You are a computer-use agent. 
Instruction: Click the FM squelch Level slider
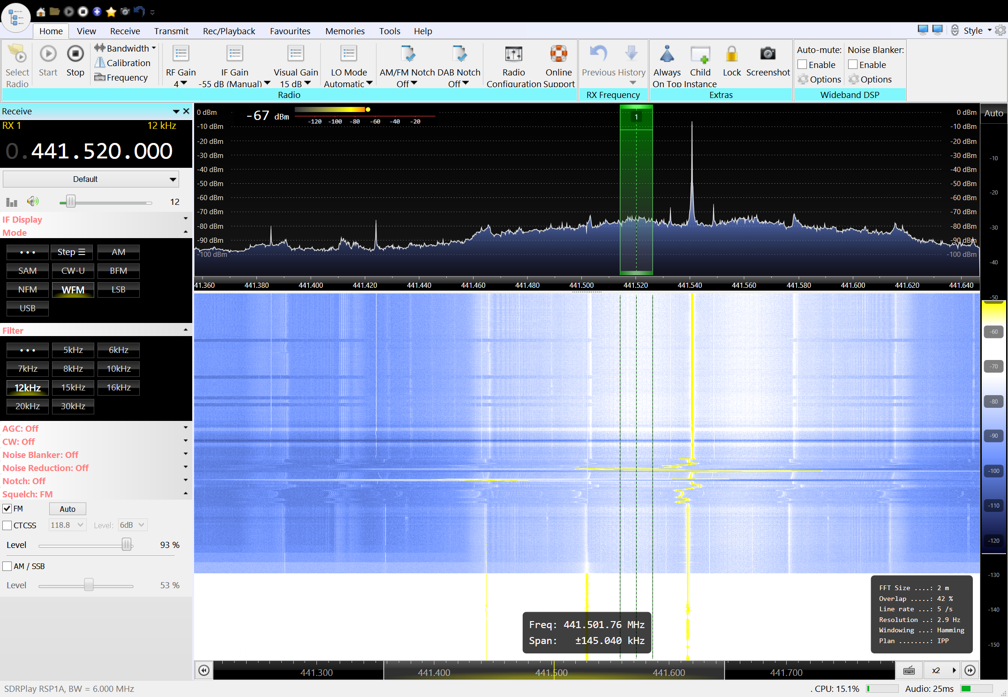[x=127, y=545]
